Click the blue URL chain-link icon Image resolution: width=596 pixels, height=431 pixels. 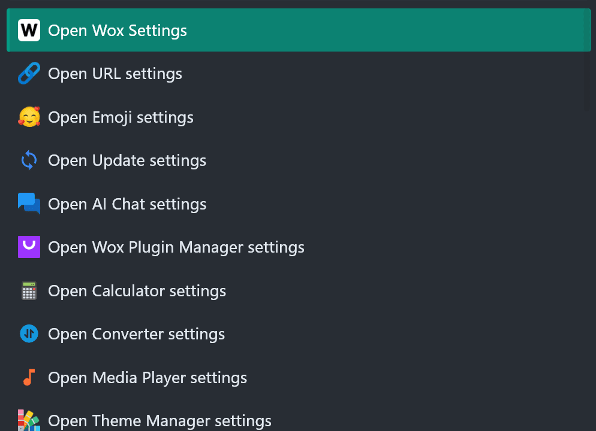coord(29,73)
